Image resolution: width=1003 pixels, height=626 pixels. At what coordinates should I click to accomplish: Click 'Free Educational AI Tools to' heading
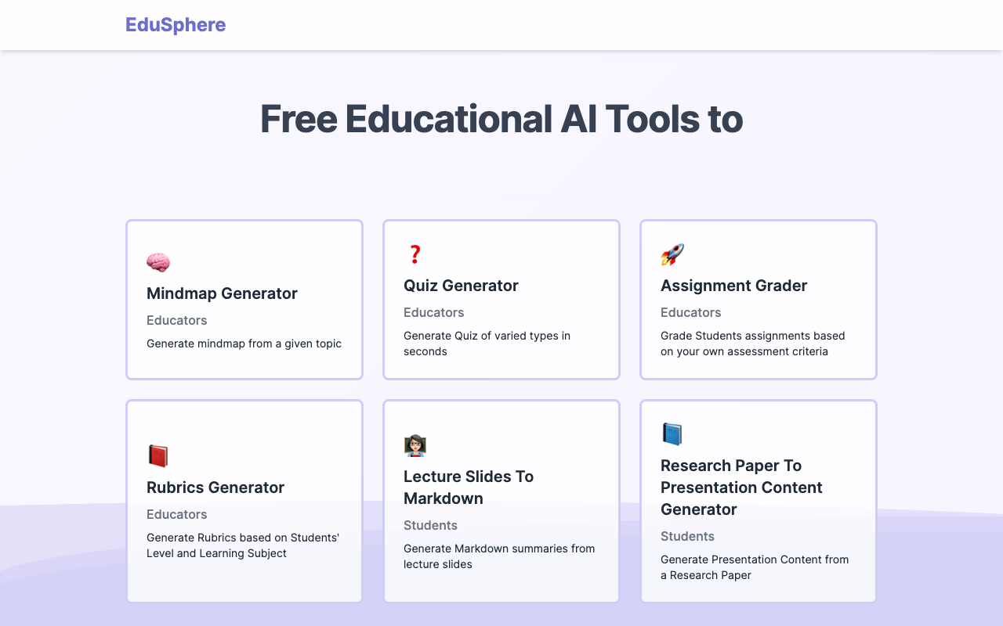point(501,119)
